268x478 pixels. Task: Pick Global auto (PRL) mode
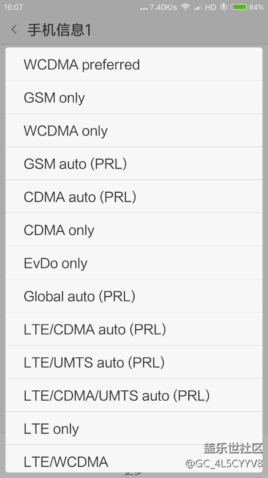pyautogui.click(x=79, y=296)
